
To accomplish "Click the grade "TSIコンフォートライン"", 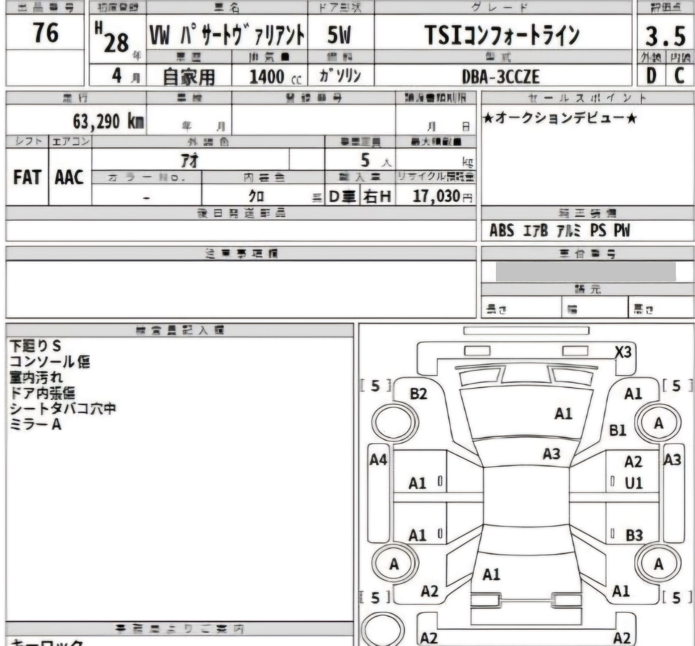I will [x=502, y=35].
